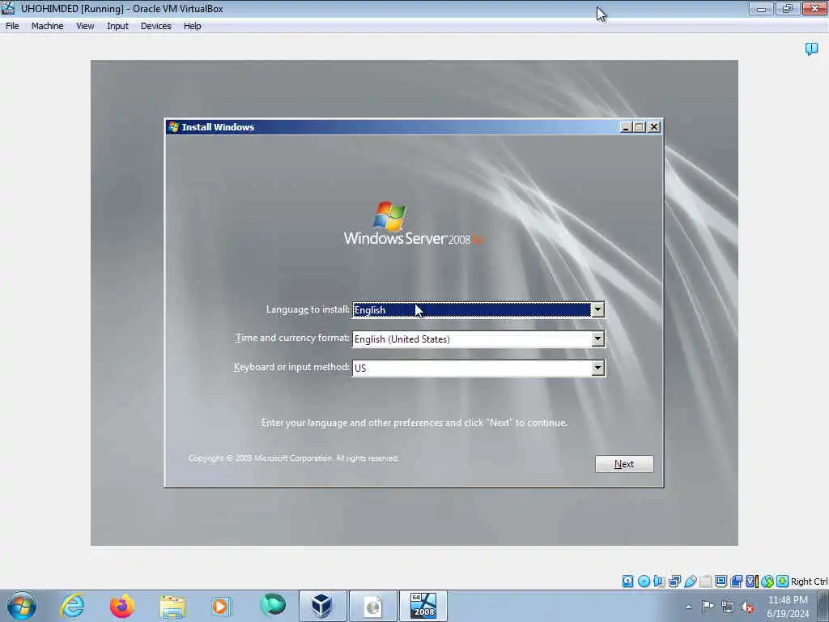Click the network adapters indicator icon
This screenshot has width=829, height=622.
point(674,582)
